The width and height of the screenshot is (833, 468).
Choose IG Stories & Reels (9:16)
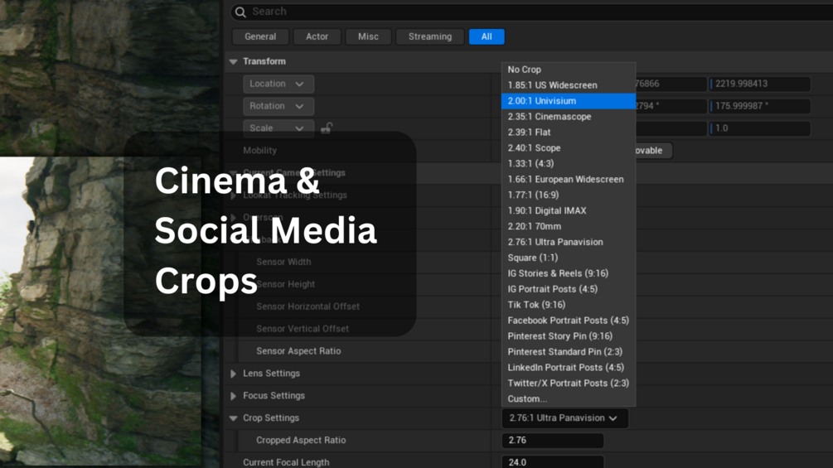pos(569,273)
